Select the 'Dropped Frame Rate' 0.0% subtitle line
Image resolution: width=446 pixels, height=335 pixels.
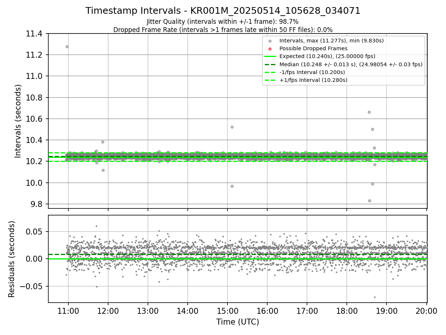tap(223, 29)
